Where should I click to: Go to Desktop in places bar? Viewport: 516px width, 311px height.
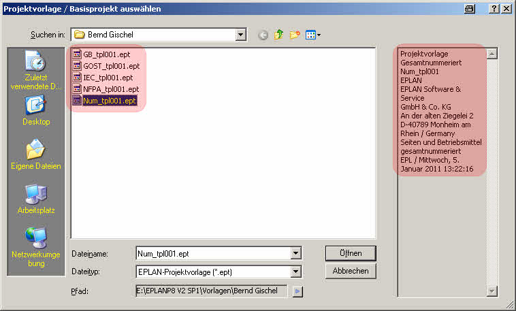36,110
